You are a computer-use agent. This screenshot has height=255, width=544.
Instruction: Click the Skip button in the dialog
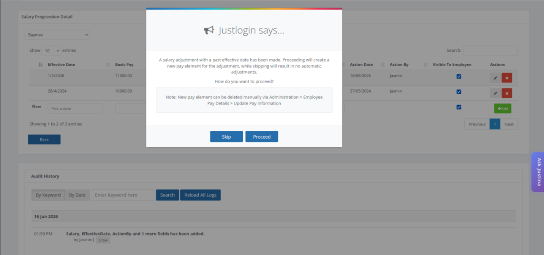pyautogui.click(x=226, y=136)
